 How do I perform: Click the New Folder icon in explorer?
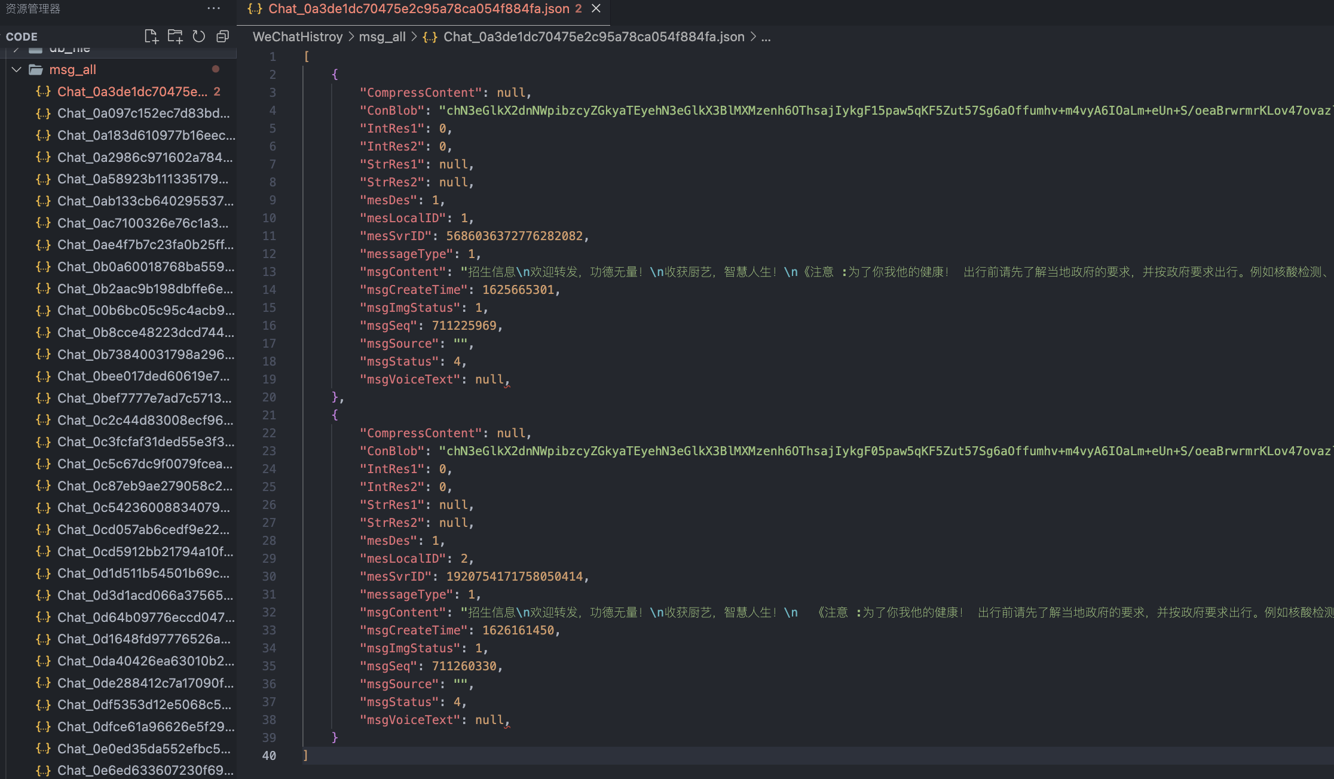(175, 36)
